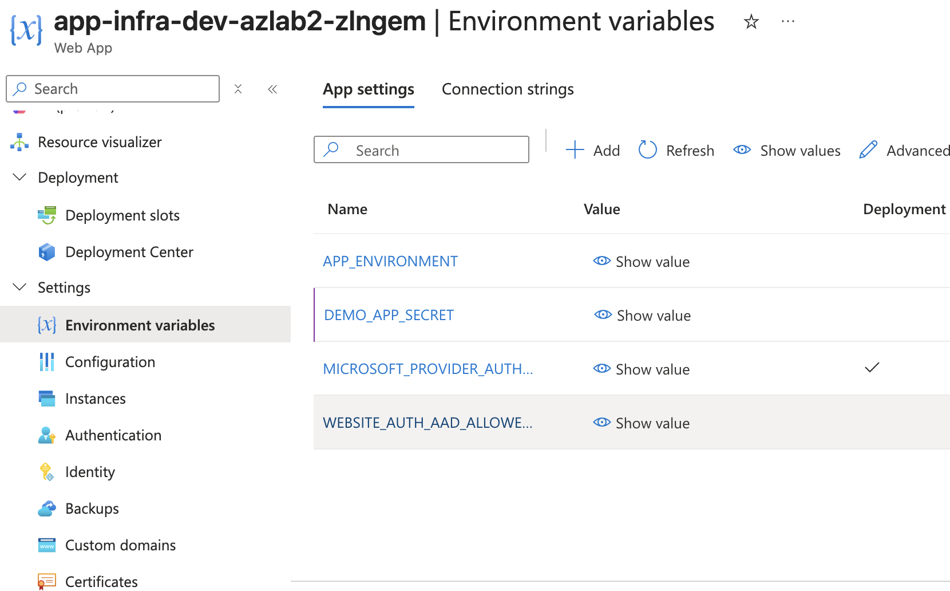Screen dimensions: 950x591
Task: Click Show values label in the toolbar
Action: tap(801, 151)
